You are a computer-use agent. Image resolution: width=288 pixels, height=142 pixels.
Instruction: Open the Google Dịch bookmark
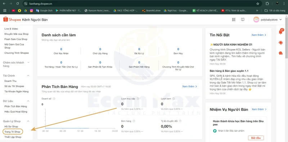[x=44, y=11]
